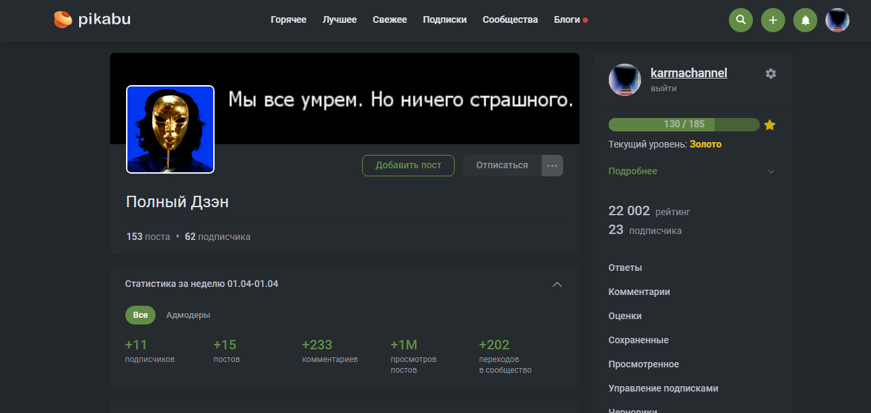This screenshot has height=413, width=871.
Task: Switch statistics filter to Адмодеры
Action: click(188, 315)
